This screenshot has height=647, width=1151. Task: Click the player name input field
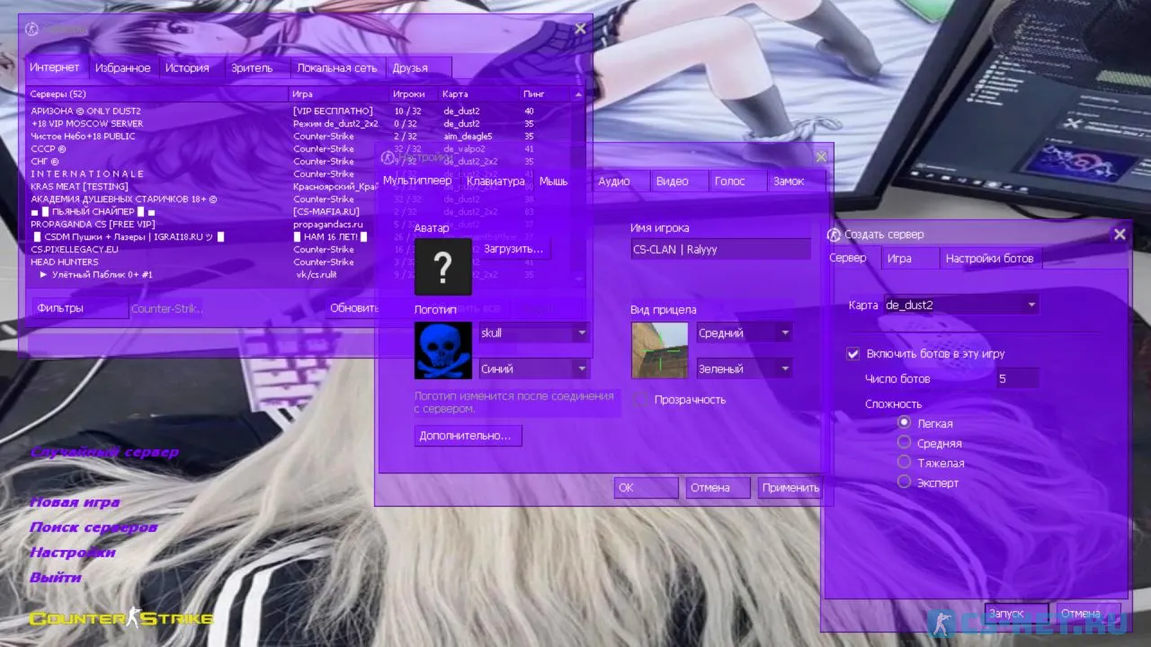(720, 250)
